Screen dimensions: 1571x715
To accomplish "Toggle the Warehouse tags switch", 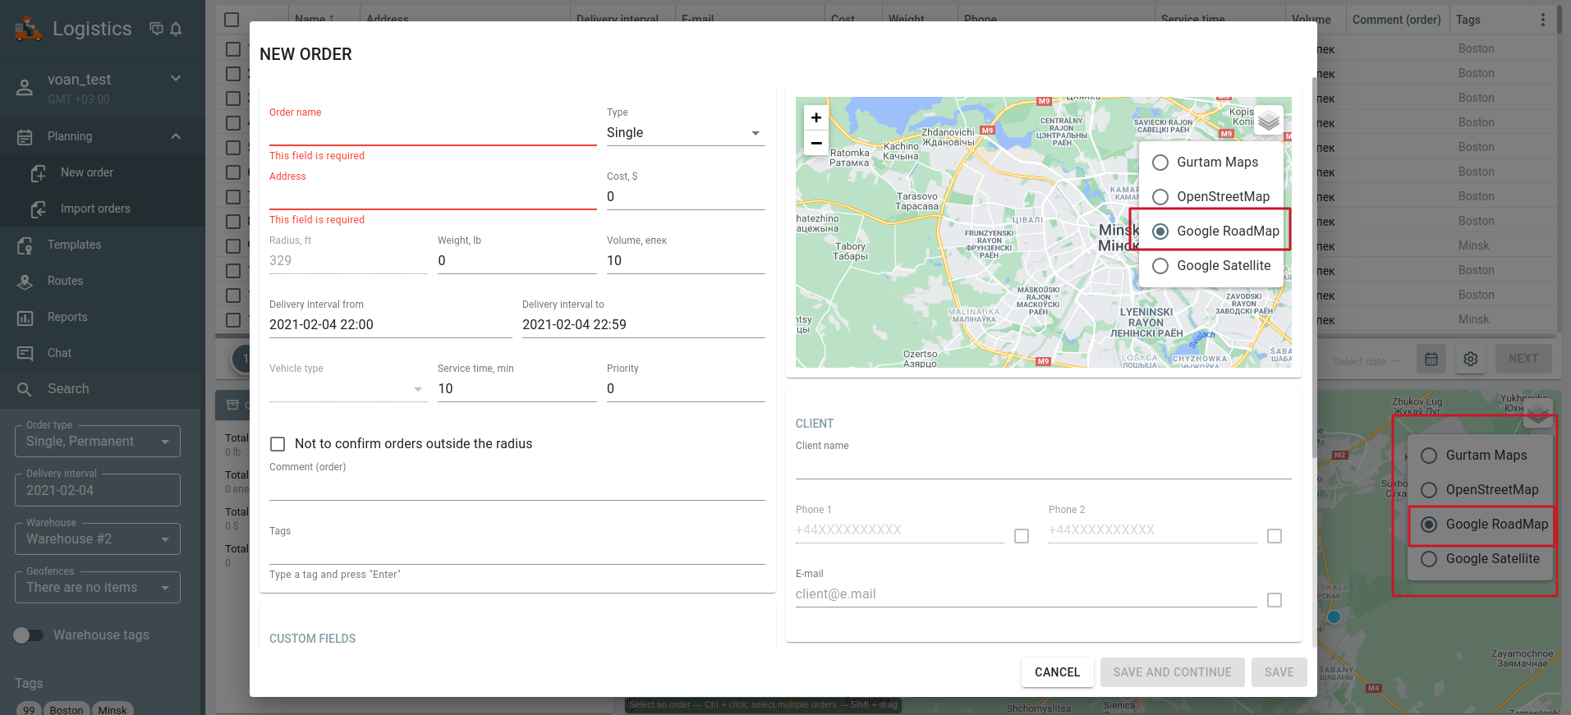I will tap(28, 635).
